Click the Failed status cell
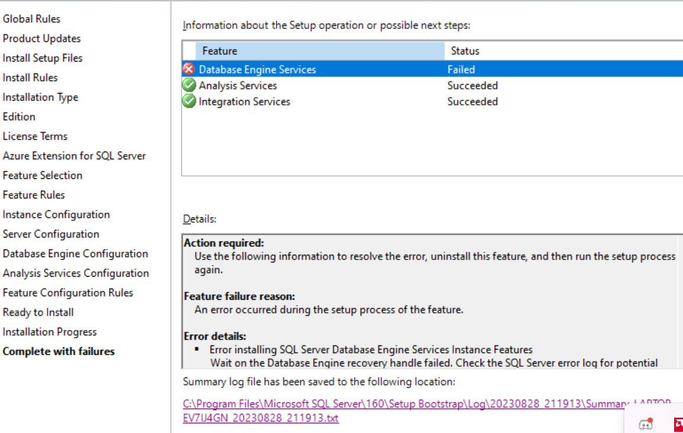This screenshot has width=683, height=433. pos(461,69)
